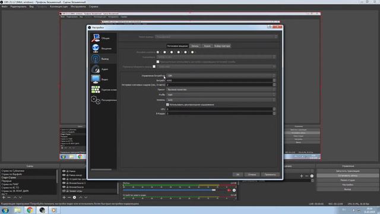Image resolution: width=380 pixels, height=214 pixels.
Task: Open Mic/Aux mixer gear settings
Action: point(234,190)
